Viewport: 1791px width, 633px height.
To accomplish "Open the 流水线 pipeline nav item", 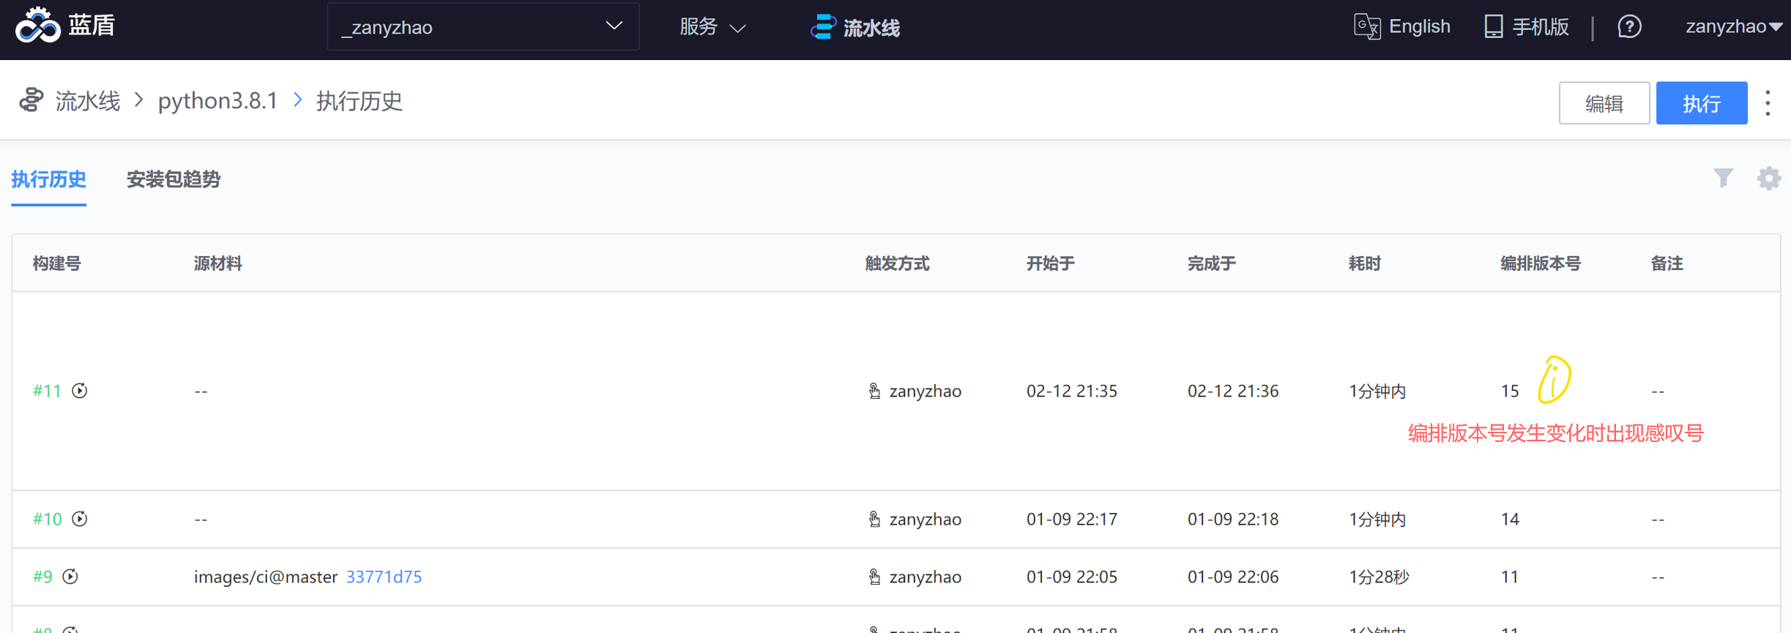I will click(854, 28).
